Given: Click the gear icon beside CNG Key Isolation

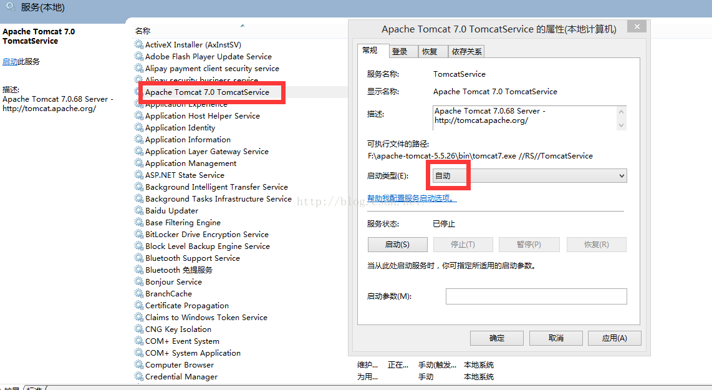Looking at the screenshot, I should 139,329.
